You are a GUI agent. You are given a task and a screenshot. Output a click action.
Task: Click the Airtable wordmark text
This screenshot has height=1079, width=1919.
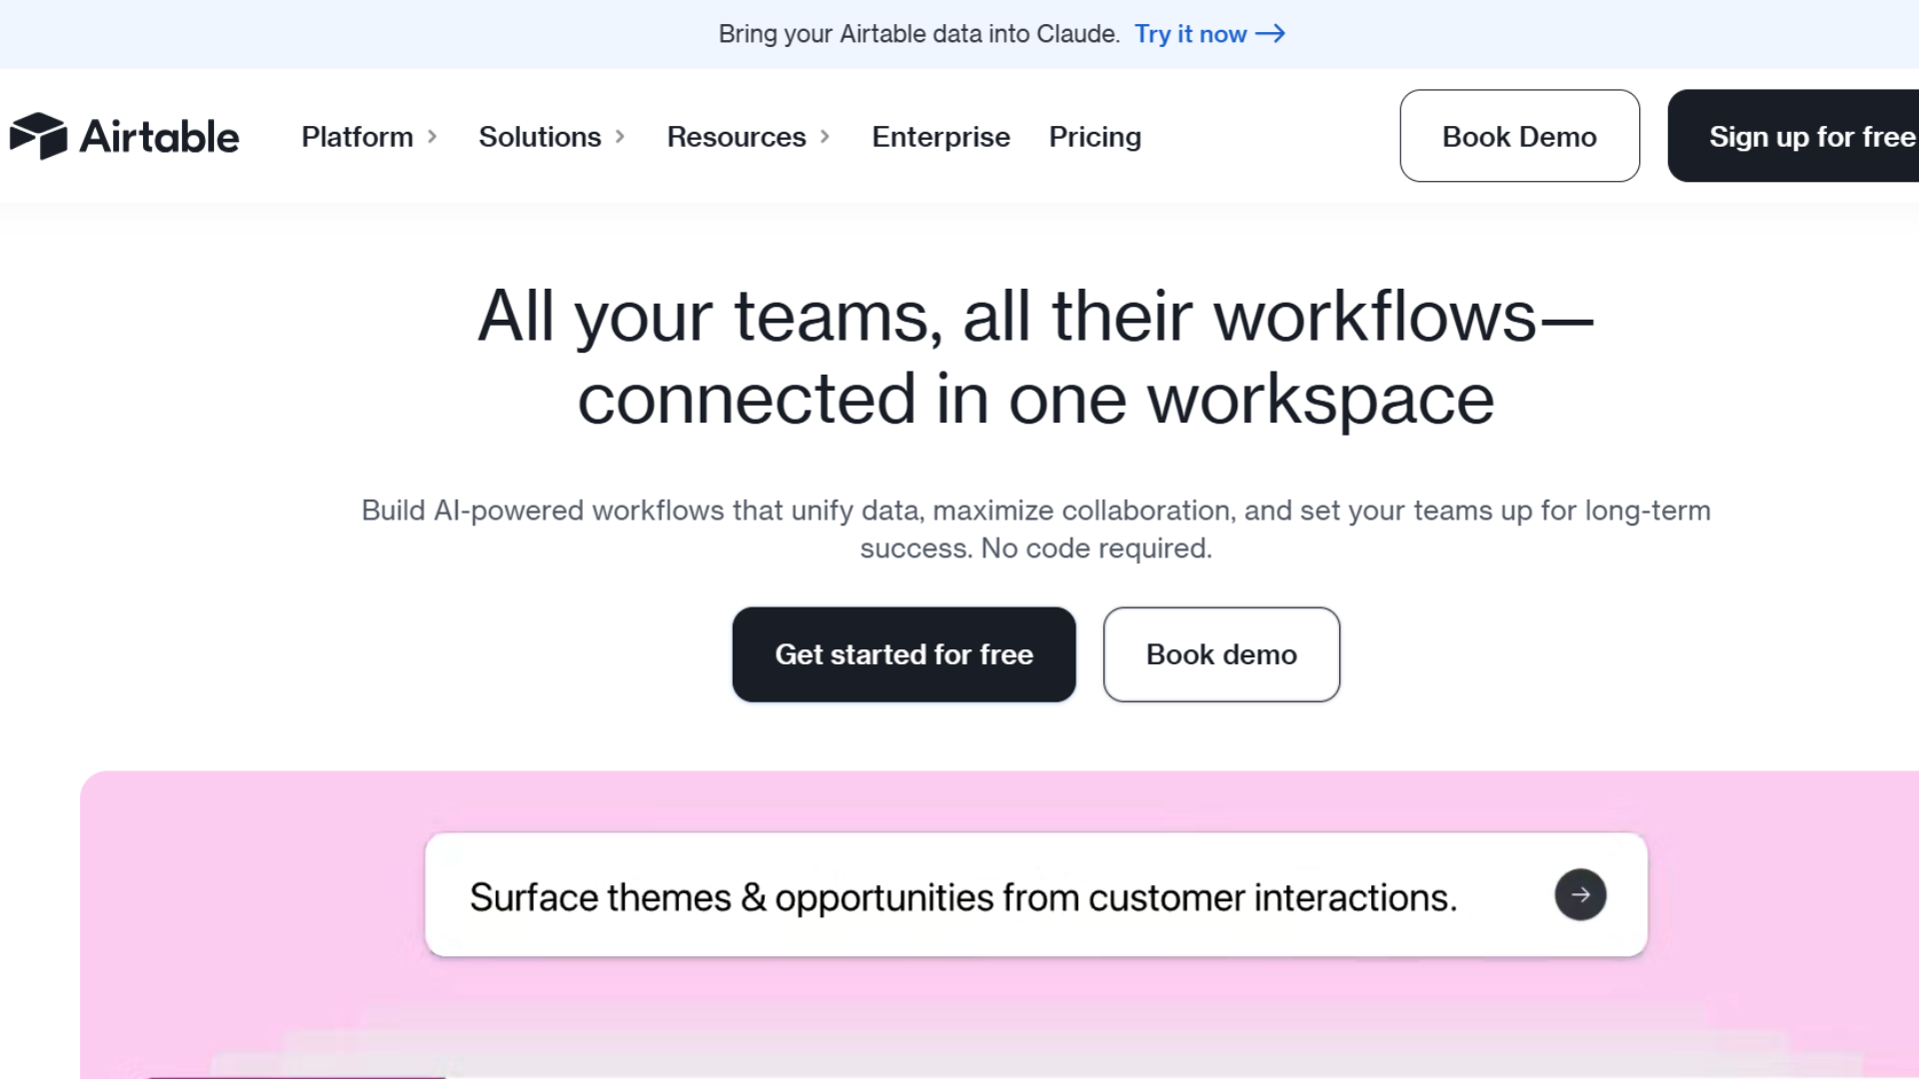tap(159, 137)
